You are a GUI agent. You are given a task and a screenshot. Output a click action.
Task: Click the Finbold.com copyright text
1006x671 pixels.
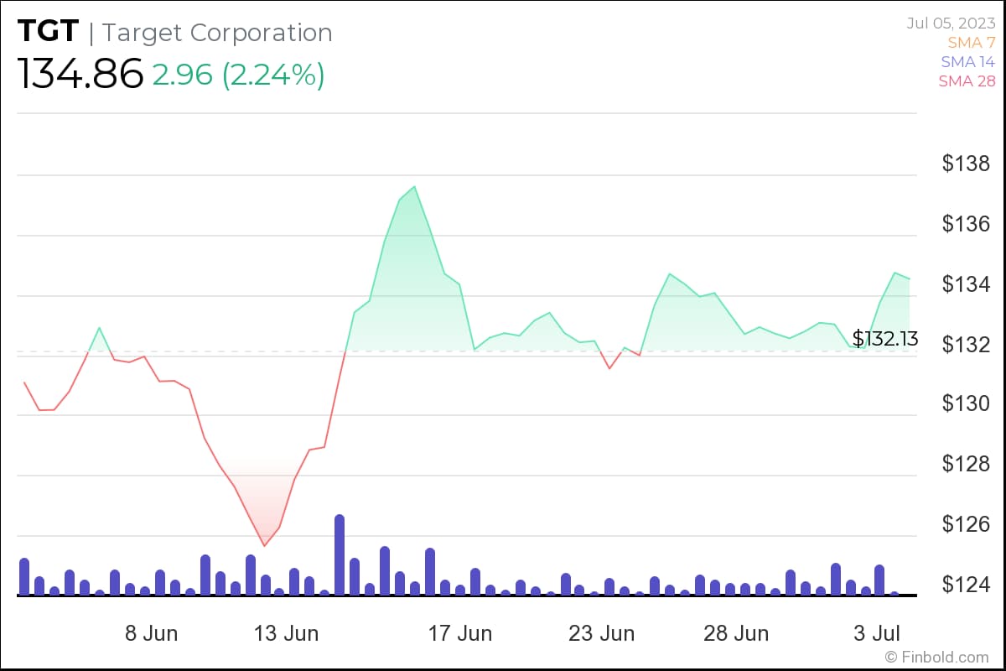[937, 657]
